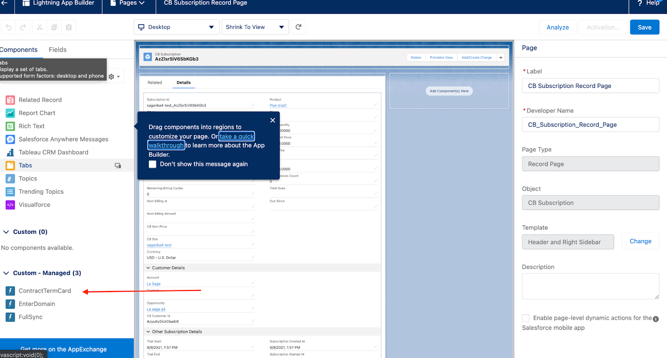Close the walkthrough tip popup

(x=273, y=120)
